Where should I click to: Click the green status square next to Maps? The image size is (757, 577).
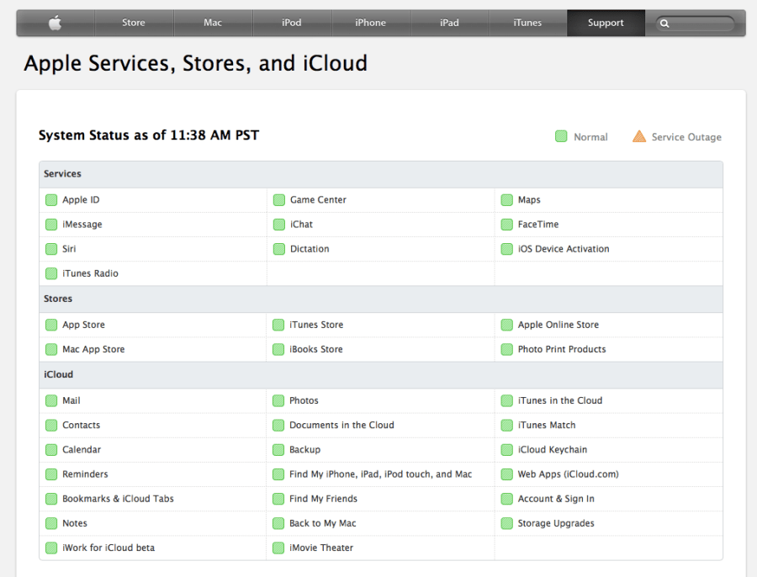(507, 200)
